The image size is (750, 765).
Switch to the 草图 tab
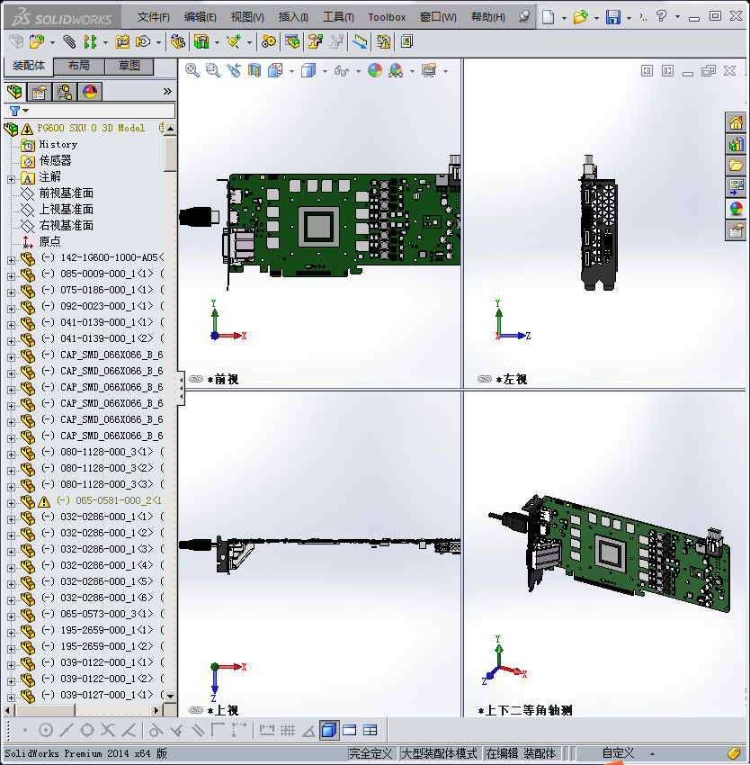(129, 66)
